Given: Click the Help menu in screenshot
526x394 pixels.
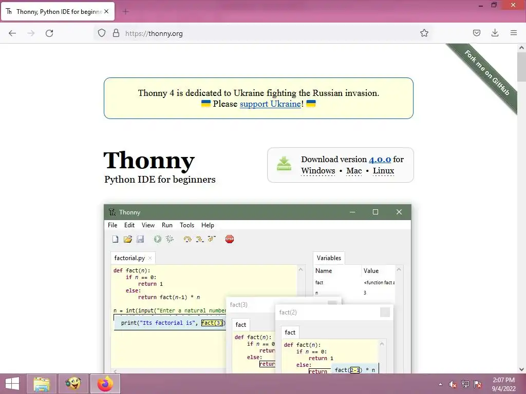Looking at the screenshot, I should pyautogui.click(x=208, y=225).
